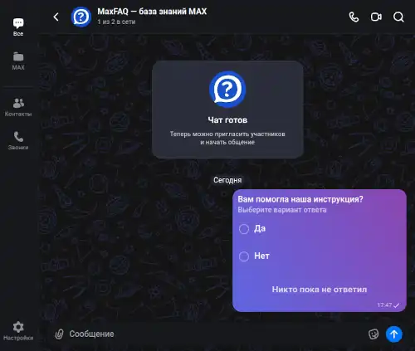Screen dimensions: 415x351
Task: Open the Настройки settings gear
Action: [18, 330]
